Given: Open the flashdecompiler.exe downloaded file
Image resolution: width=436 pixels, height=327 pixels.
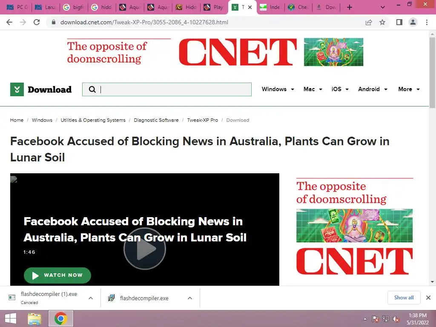Looking at the screenshot, I should [144, 298].
